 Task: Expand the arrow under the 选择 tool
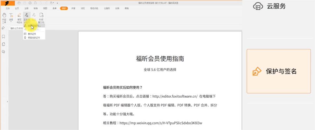pyautogui.click(x=11, y=22)
